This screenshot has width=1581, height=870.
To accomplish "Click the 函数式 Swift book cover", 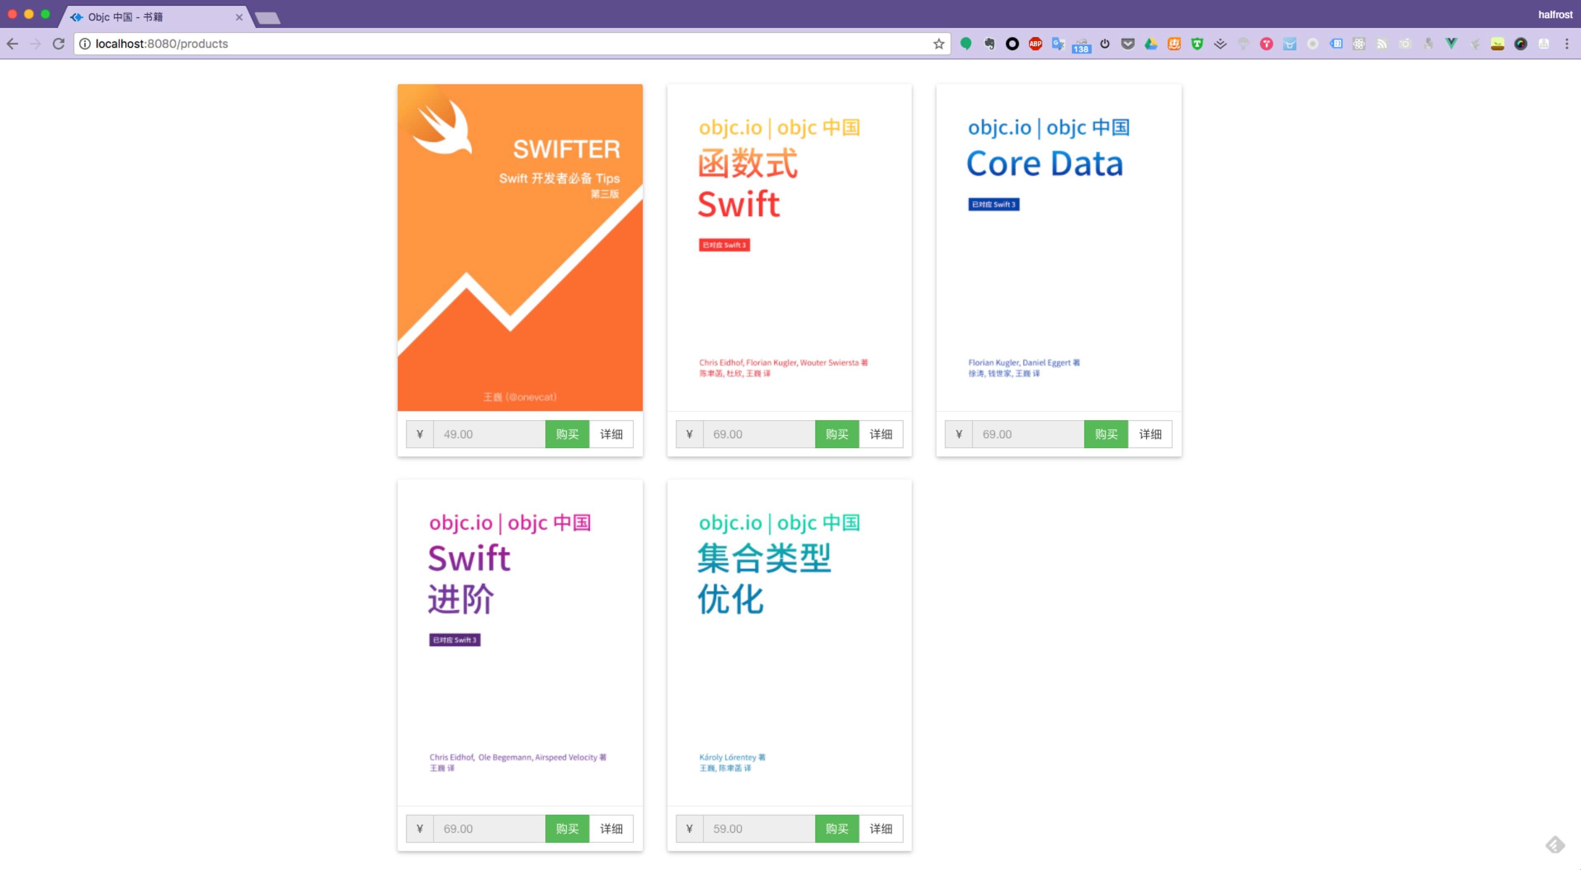I will click(789, 248).
